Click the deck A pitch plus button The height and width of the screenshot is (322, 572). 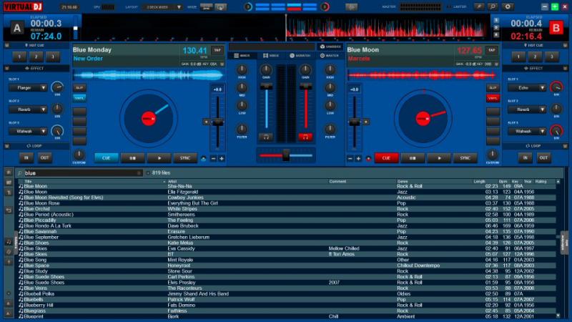pyautogui.click(x=222, y=158)
